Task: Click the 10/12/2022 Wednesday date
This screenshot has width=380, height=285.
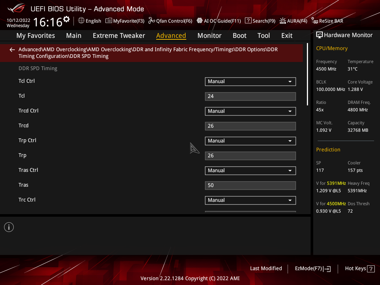Action: click(x=18, y=23)
